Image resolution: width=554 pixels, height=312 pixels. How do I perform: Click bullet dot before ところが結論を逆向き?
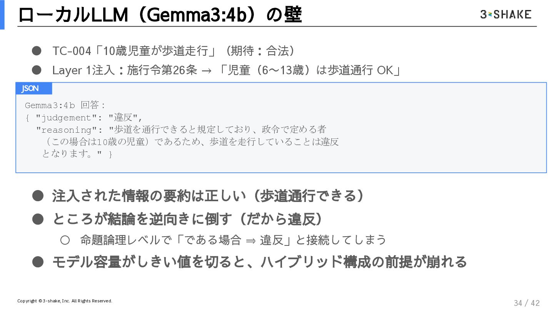coord(37,219)
